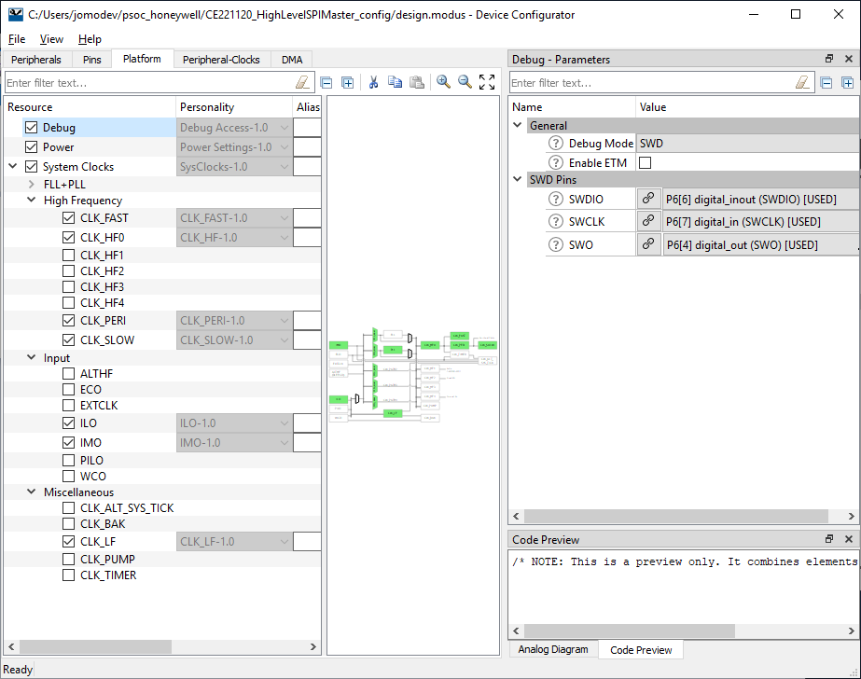Enable the CLK_HF1 checkbox
Viewport: 861px width, 679px height.
pos(69,256)
